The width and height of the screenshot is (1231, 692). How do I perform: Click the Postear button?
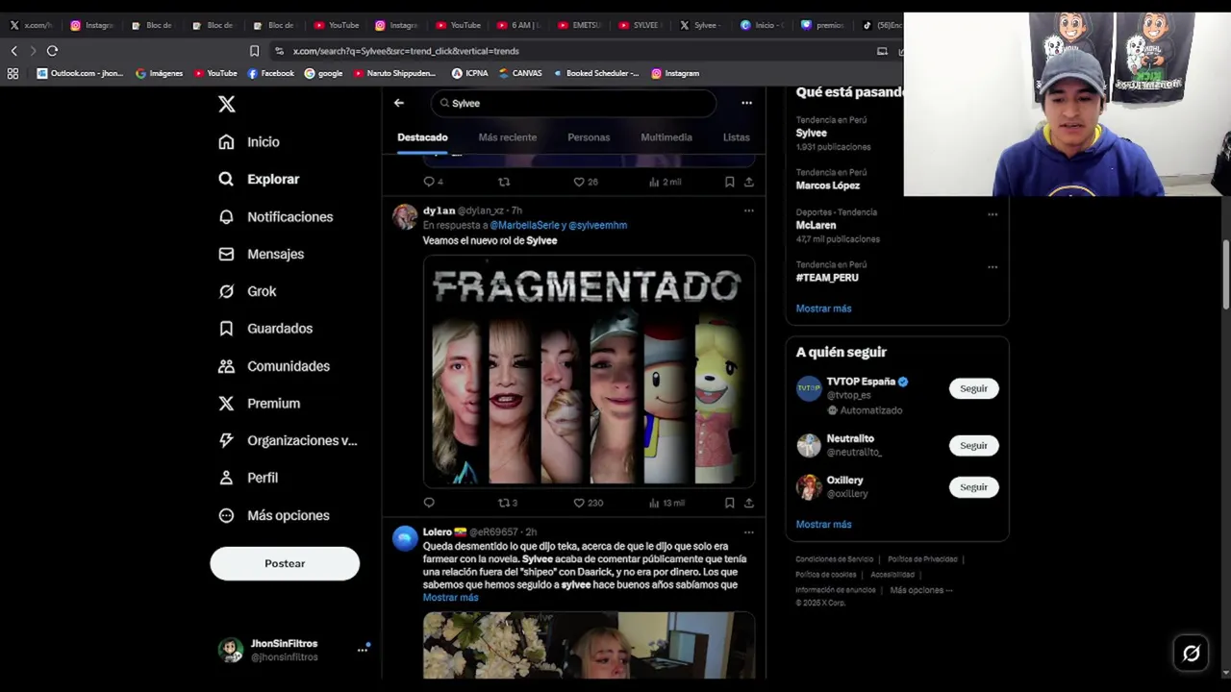[x=285, y=563]
